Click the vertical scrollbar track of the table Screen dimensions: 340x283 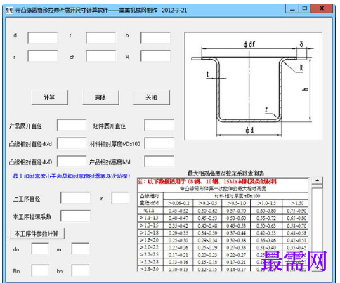(x=317, y=225)
